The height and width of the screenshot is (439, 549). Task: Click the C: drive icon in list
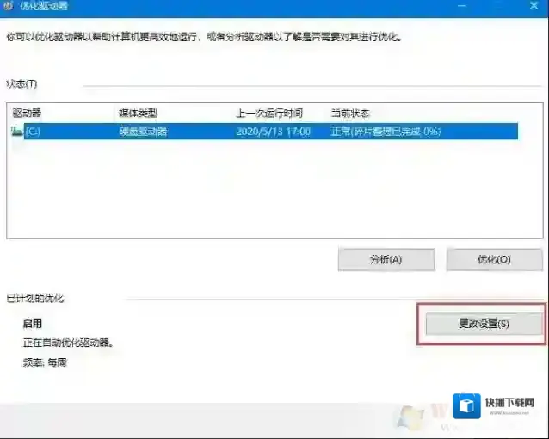click(x=17, y=132)
